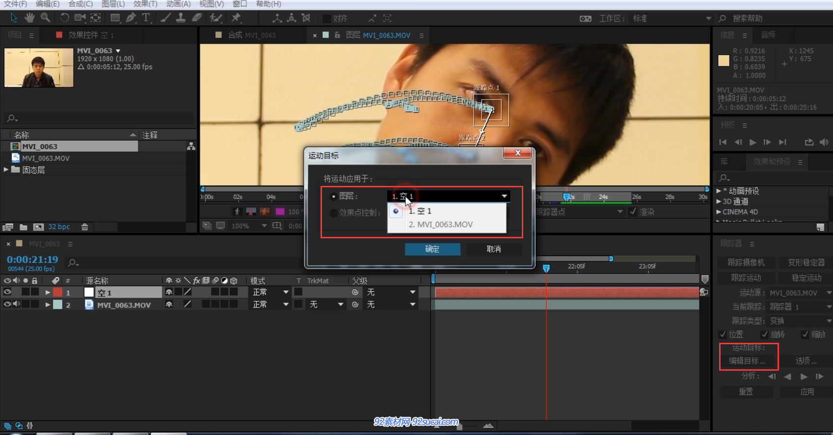Delete selected project item with trash icon
The height and width of the screenshot is (435, 833).
[x=84, y=227]
